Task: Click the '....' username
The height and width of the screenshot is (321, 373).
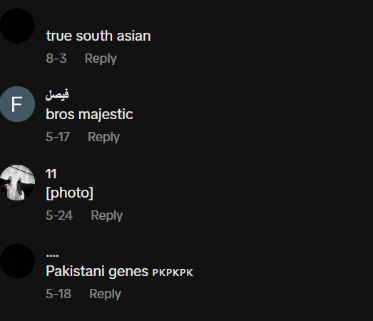Action: 52,255
